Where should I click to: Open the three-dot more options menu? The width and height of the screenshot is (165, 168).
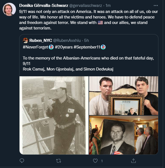[x=156, y=5]
